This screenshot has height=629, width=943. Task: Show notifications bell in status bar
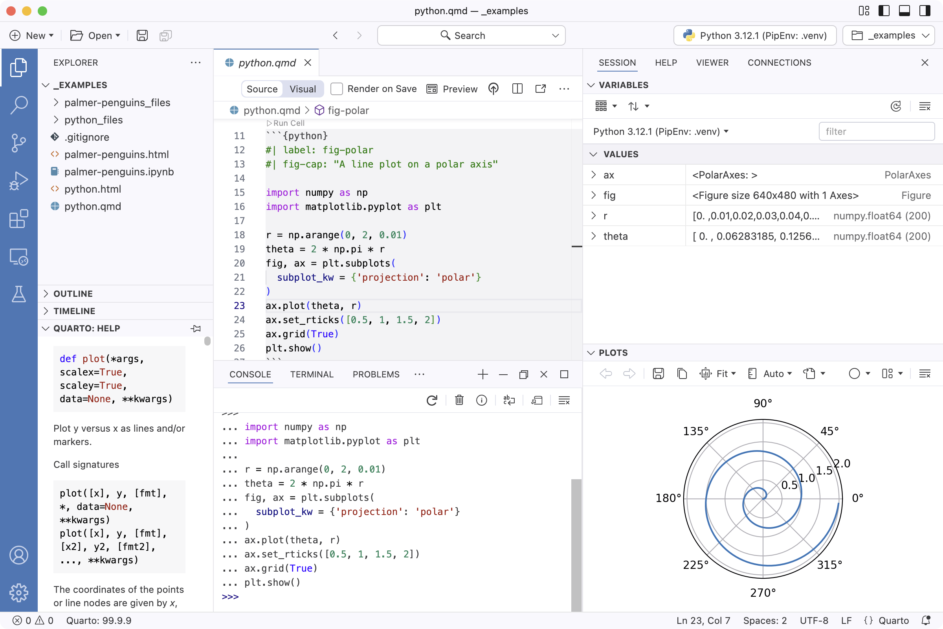point(925,620)
